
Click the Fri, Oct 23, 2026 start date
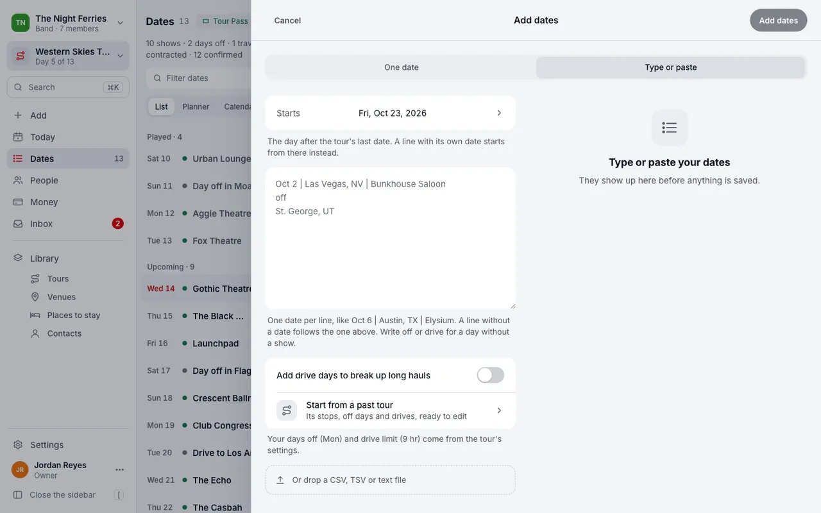coord(393,113)
